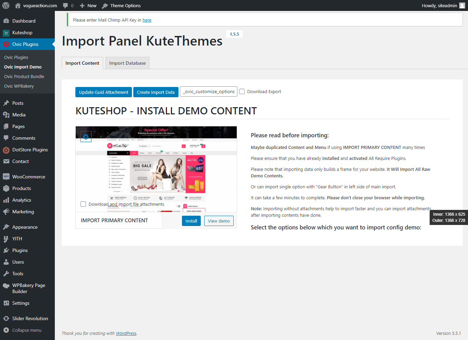Click the Tools wrench icon
Image resolution: width=468 pixels, height=340 pixels.
6,274
